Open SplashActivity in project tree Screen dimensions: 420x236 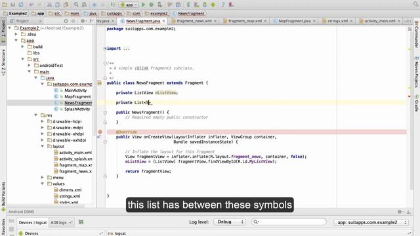77,109
